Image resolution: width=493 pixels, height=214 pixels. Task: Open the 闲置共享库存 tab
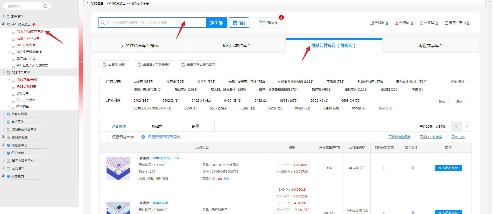pos(431,46)
